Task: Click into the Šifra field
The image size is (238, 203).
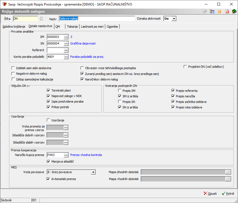Action: [25, 19]
